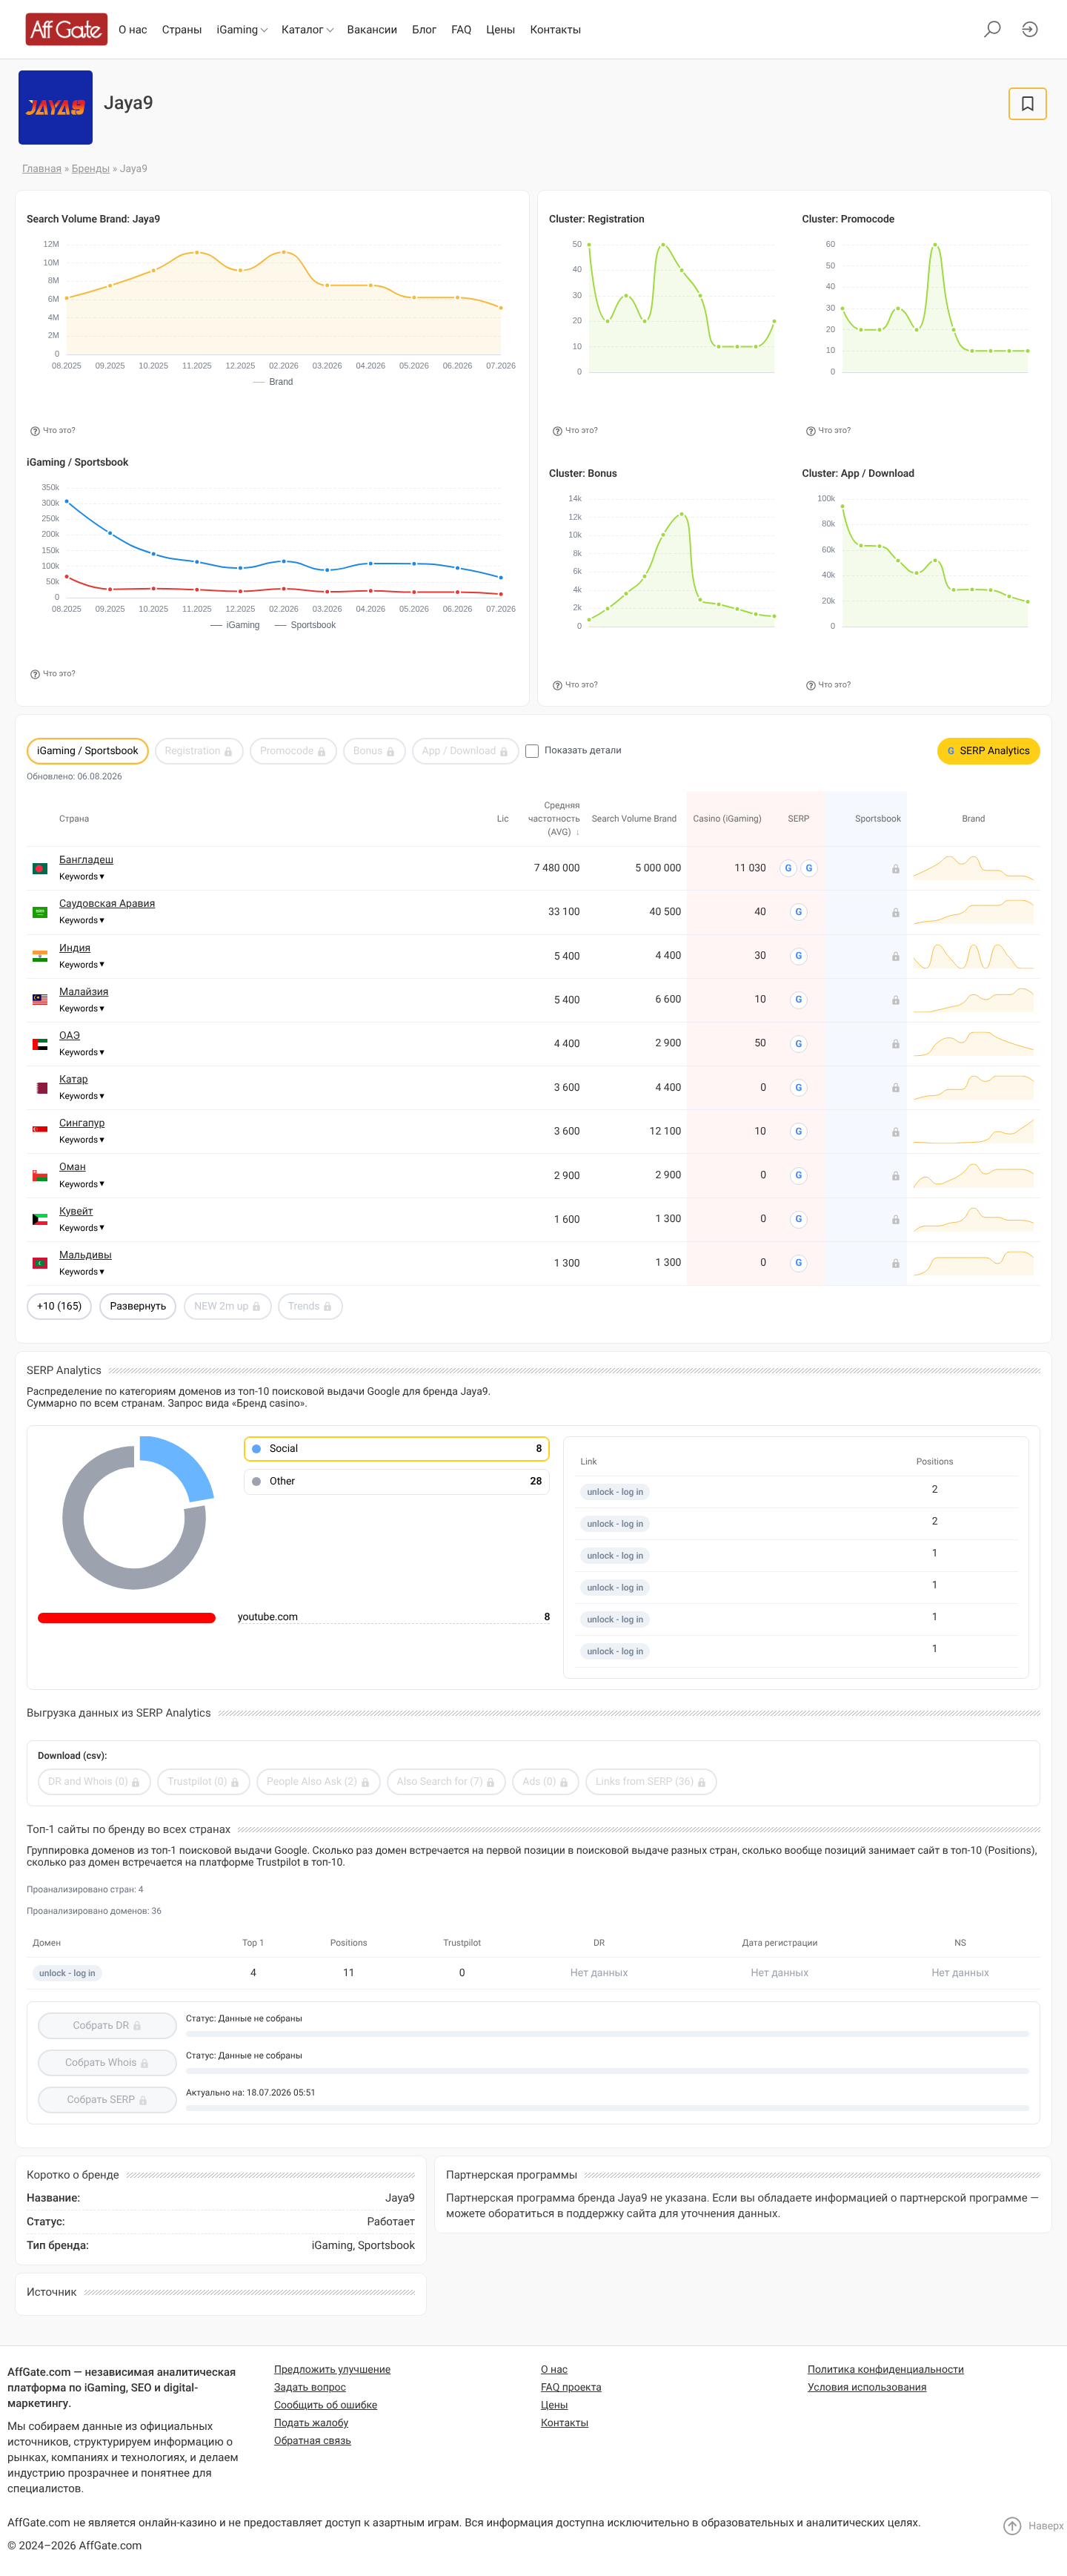The width and height of the screenshot is (1067, 2576).
Task: Open the Google SERP icon for Singapore row
Action: tap(798, 1132)
